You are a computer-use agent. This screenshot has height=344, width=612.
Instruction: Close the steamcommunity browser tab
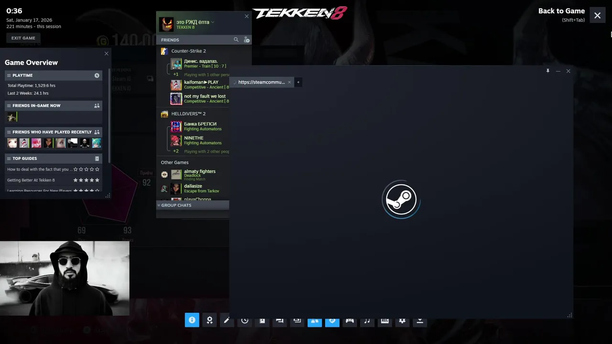click(x=289, y=82)
